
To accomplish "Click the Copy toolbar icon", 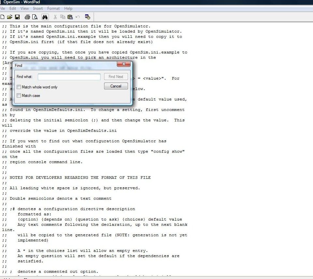I will coord(63,17).
